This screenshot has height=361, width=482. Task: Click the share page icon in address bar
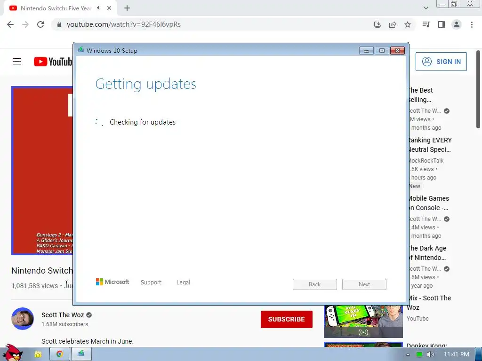pos(393,24)
